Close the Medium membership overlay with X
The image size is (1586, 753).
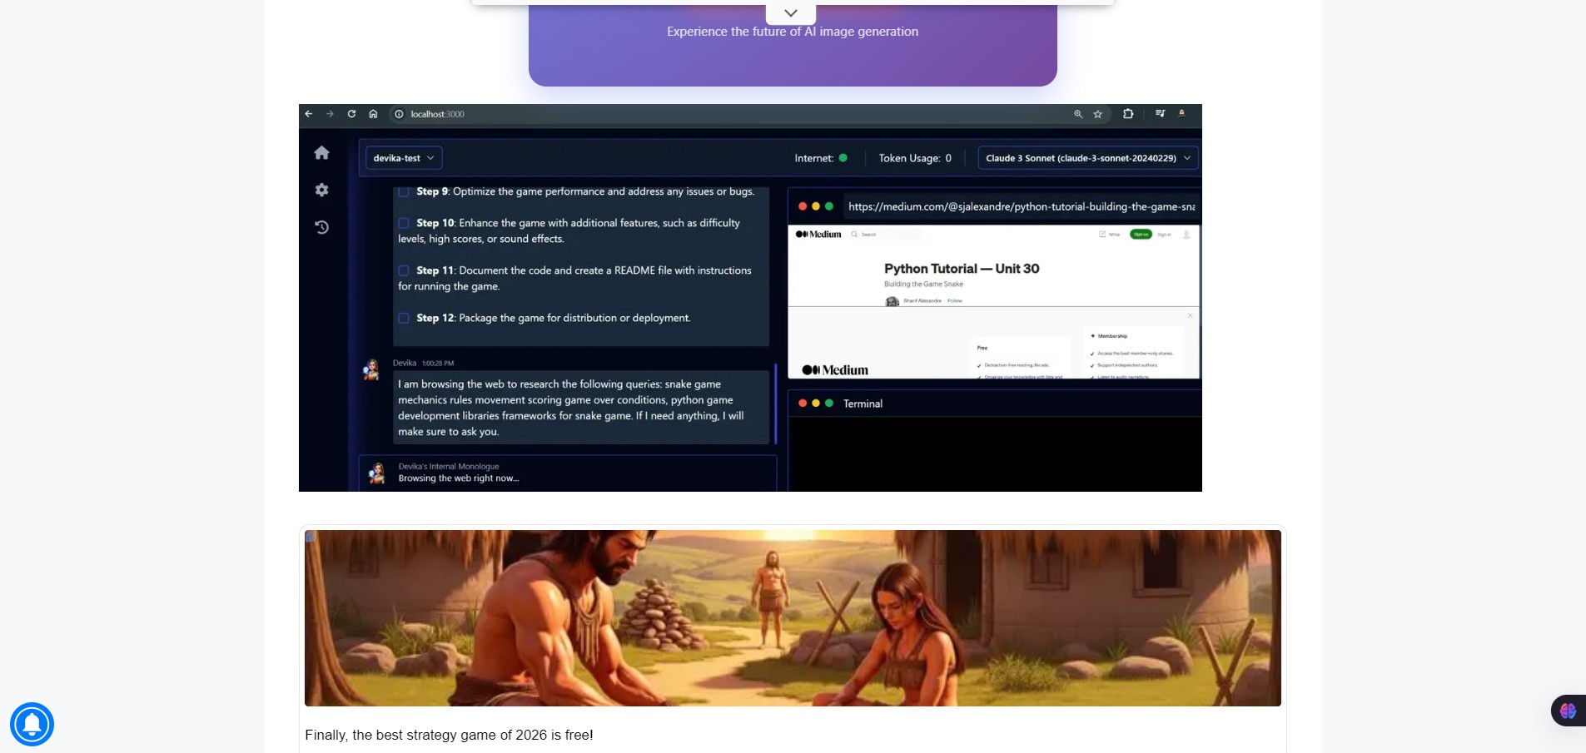coord(1191,315)
